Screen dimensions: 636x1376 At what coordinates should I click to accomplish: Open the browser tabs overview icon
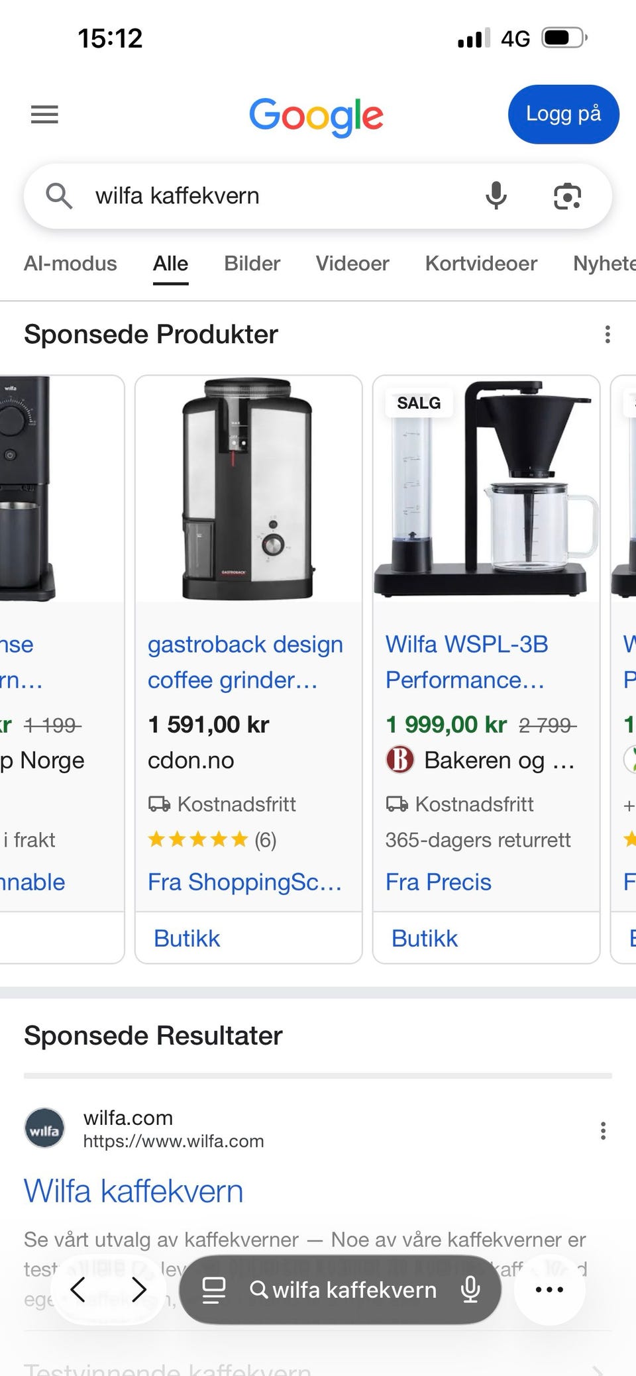[x=213, y=1290]
